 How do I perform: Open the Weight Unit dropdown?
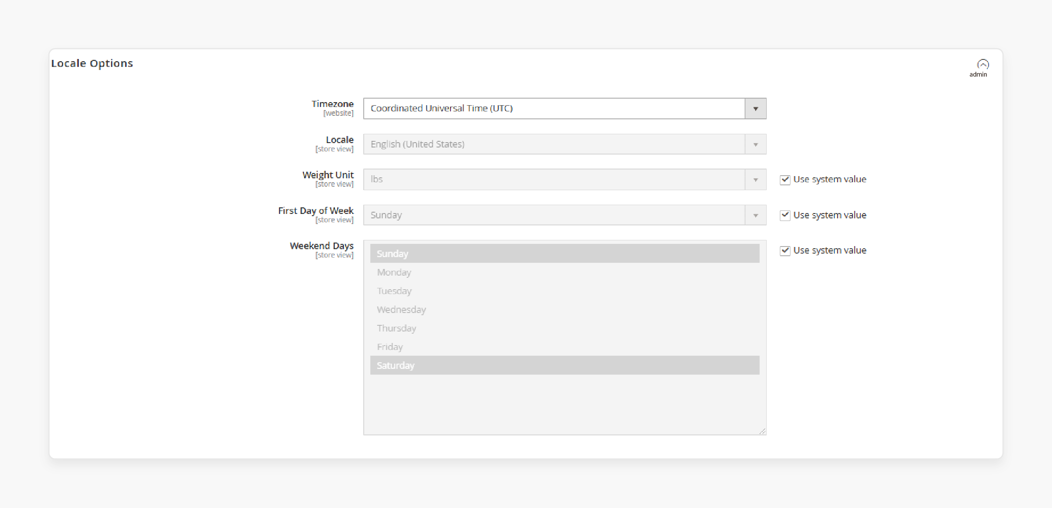pyautogui.click(x=565, y=179)
